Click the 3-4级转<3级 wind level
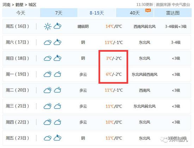The height and width of the screenshot is (148, 194). coord(176,27)
